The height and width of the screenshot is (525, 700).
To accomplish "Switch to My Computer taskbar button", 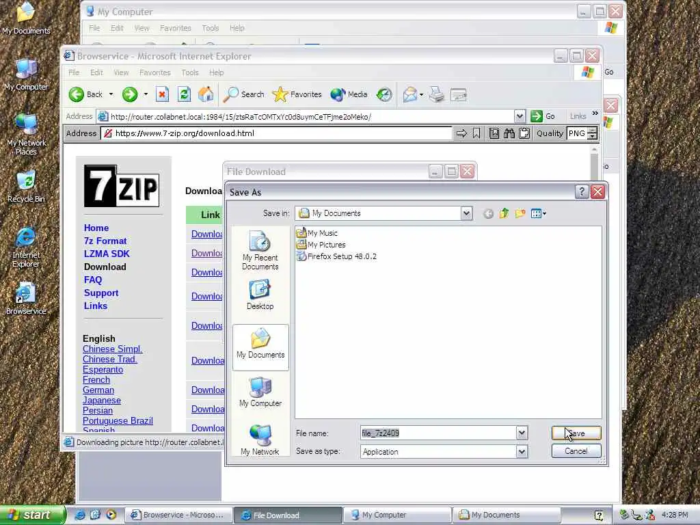I will [397, 515].
